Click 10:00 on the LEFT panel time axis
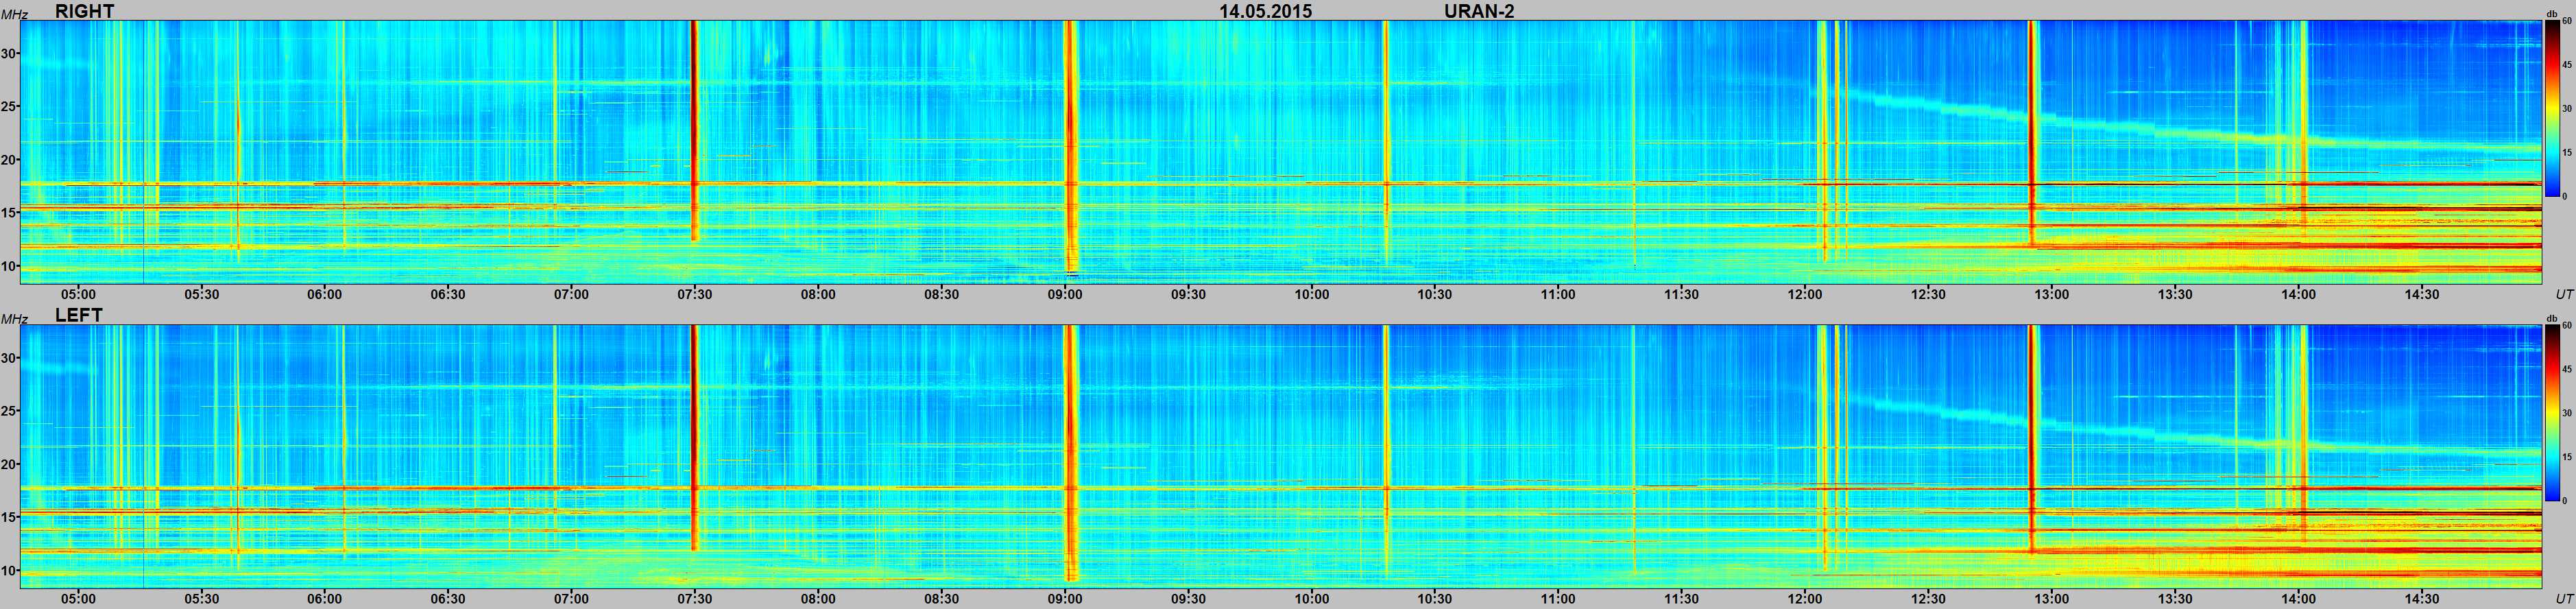Viewport: 2576px width, 609px height. 1312,598
